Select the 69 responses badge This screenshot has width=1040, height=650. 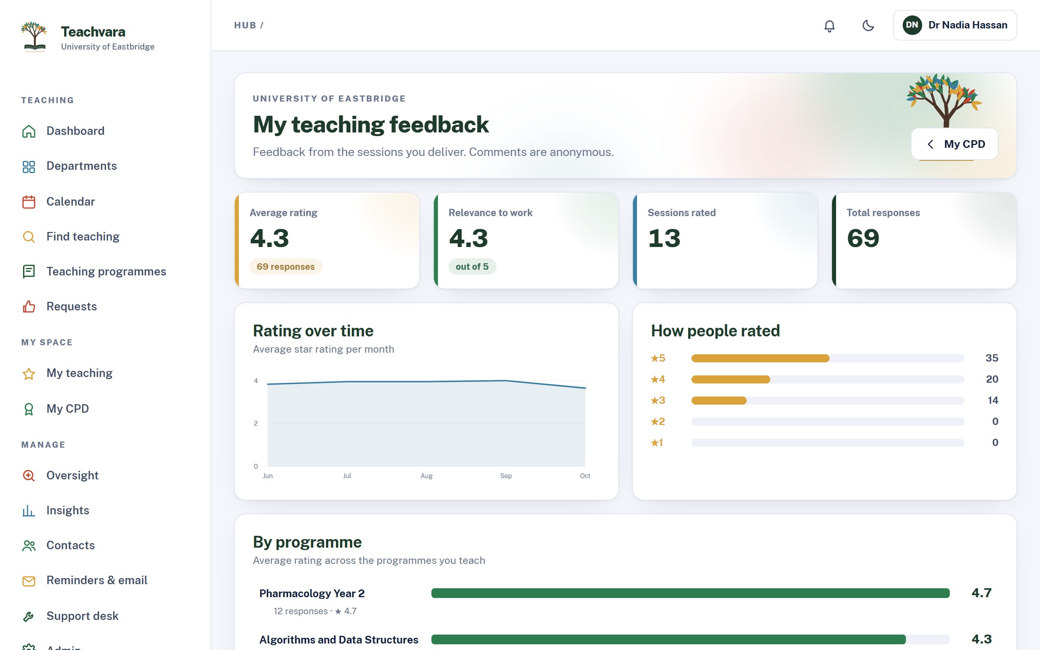click(286, 266)
